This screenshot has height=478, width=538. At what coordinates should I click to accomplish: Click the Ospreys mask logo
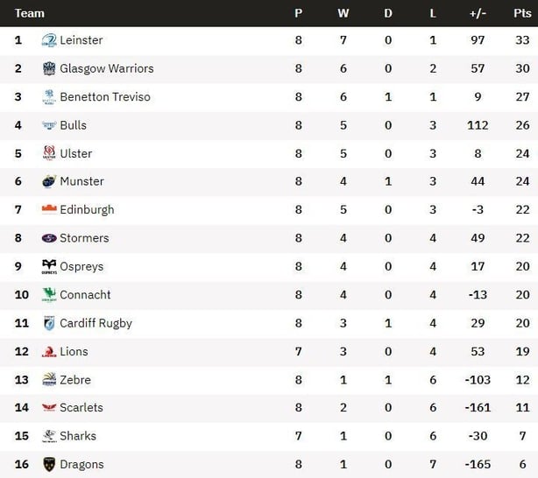click(49, 266)
